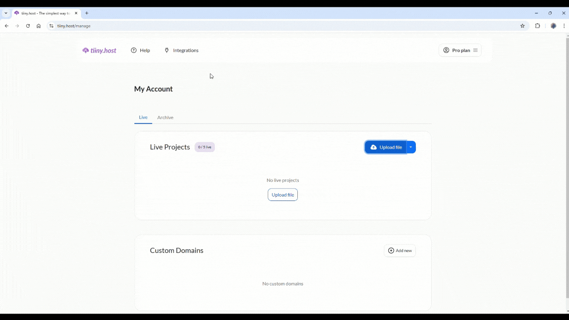Go to browser home page
This screenshot has width=569, height=320.
(x=39, y=26)
